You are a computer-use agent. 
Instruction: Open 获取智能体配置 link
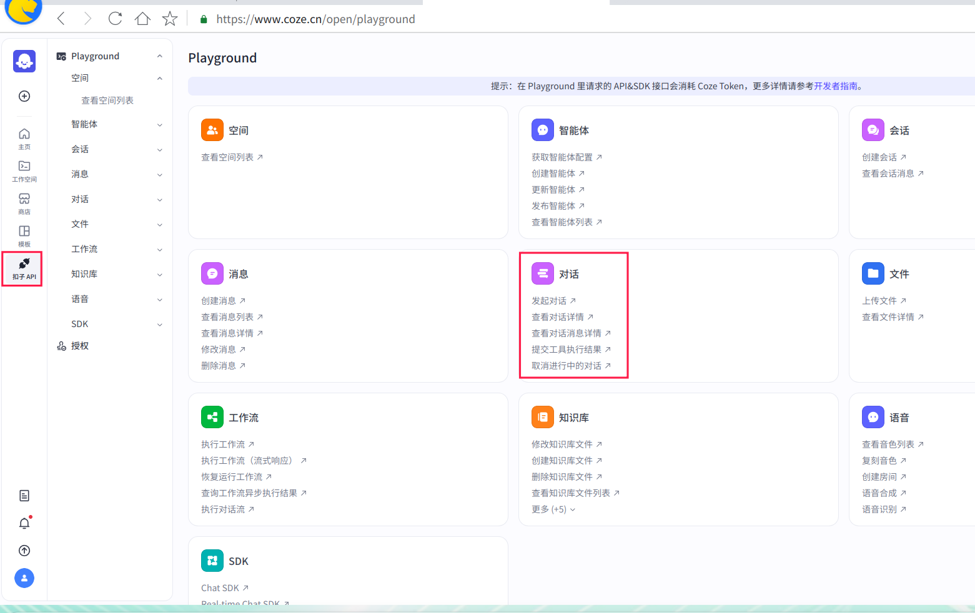567,157
